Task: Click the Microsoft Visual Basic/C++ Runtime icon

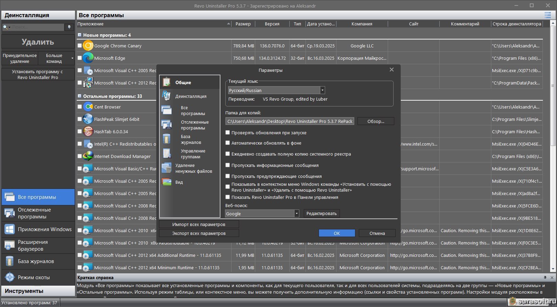Action: (88, 169)
